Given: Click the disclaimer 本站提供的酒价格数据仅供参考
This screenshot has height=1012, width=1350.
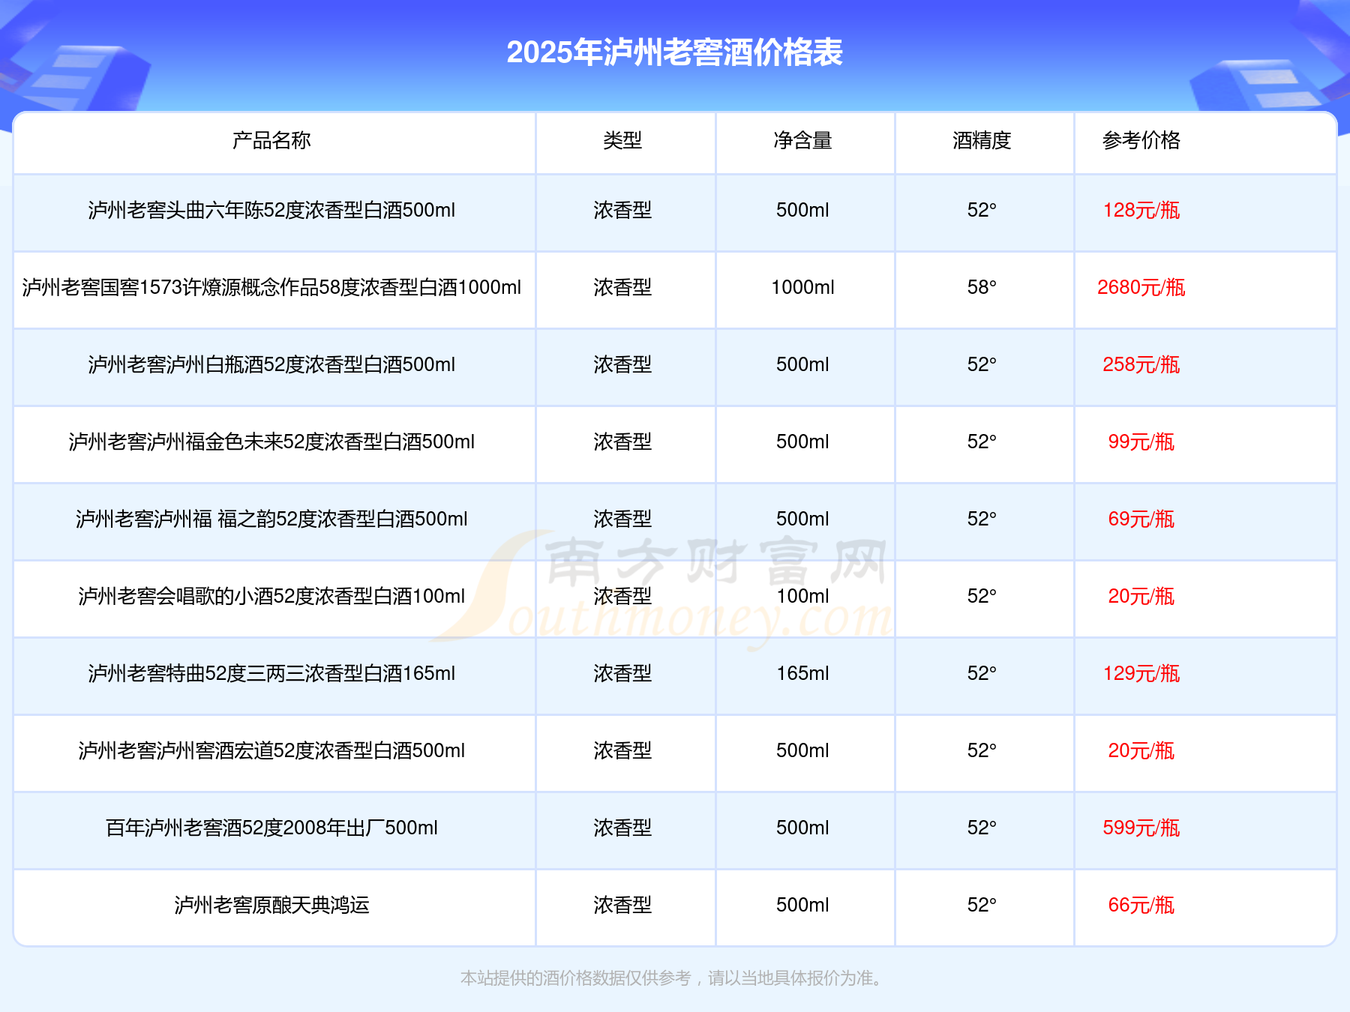Looking at the screenshot, I should coord(575,978).
